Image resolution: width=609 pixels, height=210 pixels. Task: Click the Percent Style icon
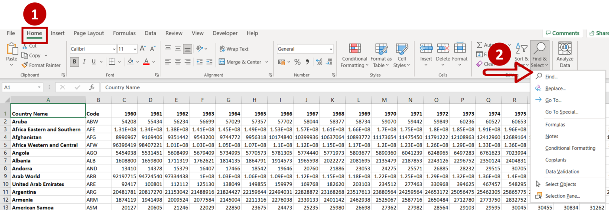tap(297, 62)
